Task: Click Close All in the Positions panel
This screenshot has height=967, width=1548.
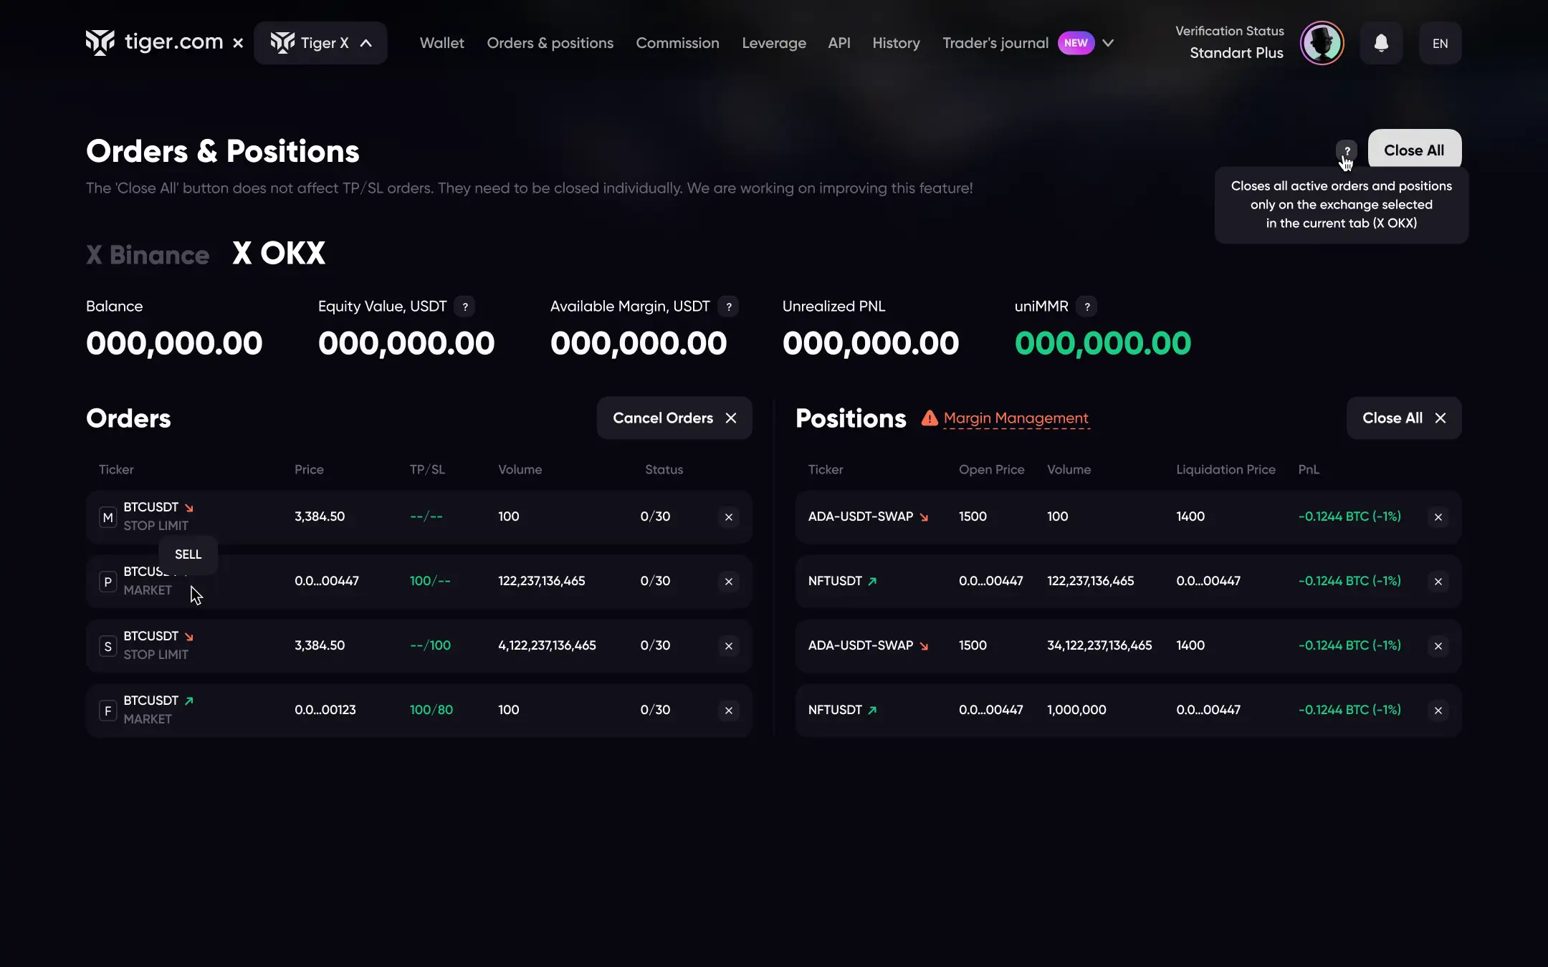Action: [x=1403, y=418]
